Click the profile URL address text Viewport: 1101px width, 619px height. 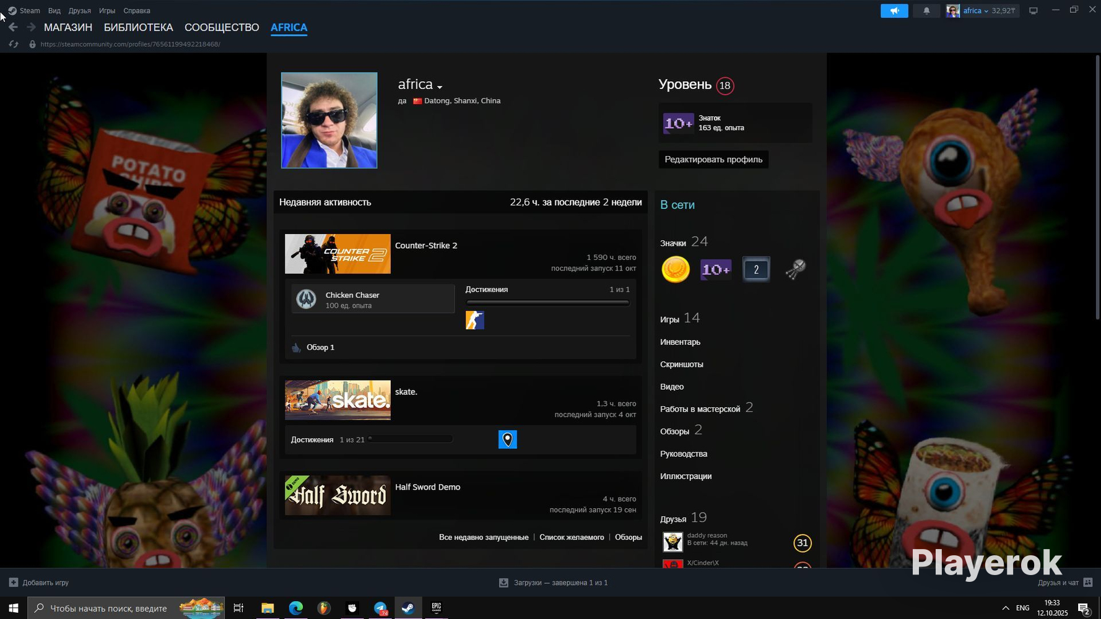130,45
